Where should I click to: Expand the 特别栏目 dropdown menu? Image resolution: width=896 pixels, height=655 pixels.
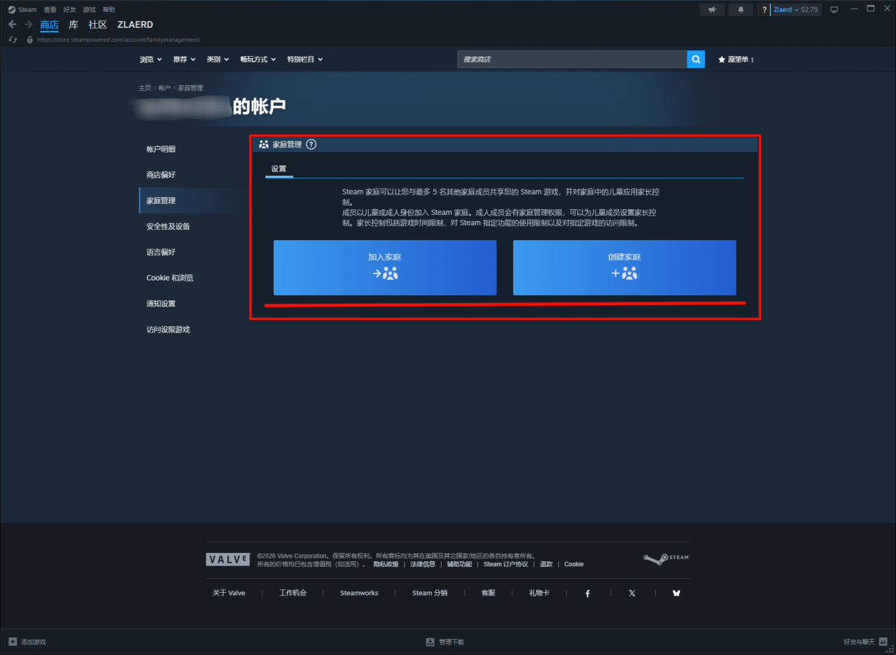point(304,59)
